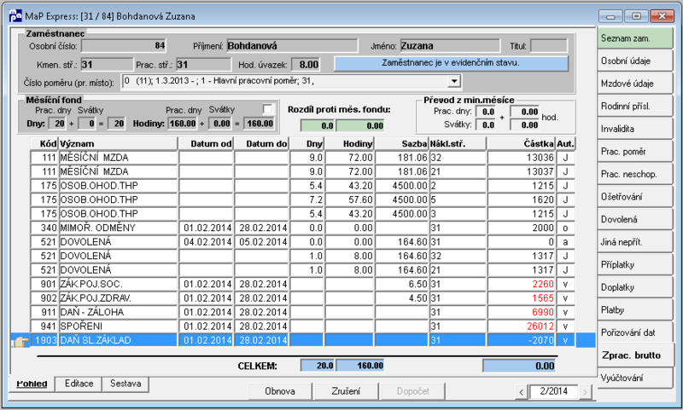Open the Dovolená section
Screen dimensions: 683x410
634,219
